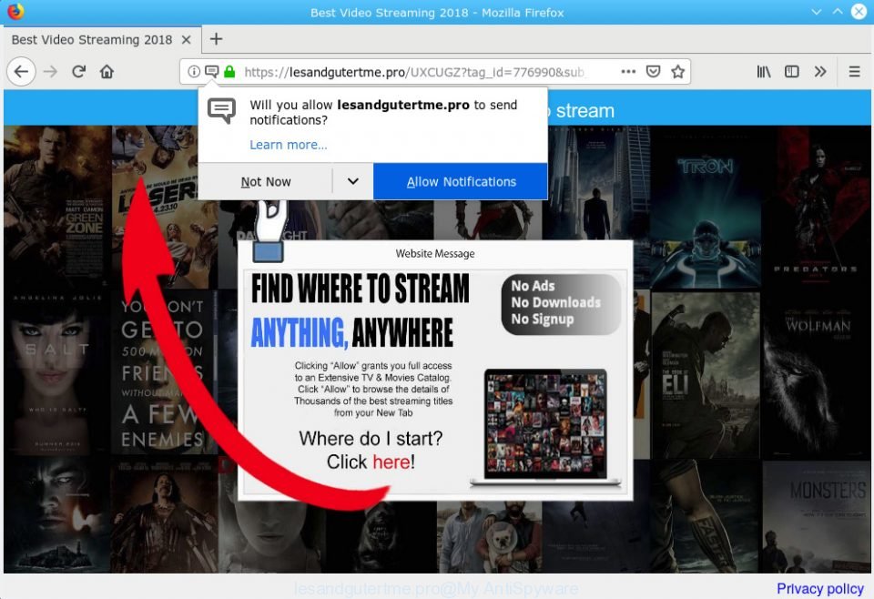
Task: Click the Salt movie poster
Action: [56, 371]
